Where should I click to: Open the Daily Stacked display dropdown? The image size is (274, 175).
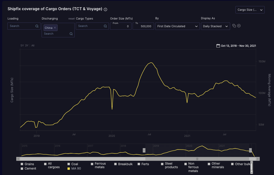tap(215, 26)
